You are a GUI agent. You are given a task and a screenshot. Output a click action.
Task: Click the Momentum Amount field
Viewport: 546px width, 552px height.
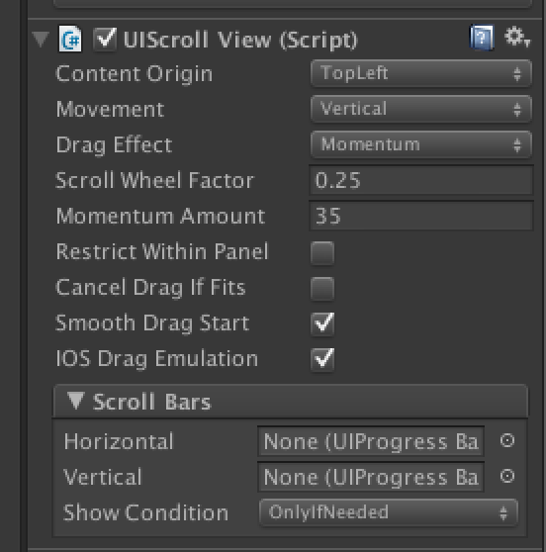point(421,216)
